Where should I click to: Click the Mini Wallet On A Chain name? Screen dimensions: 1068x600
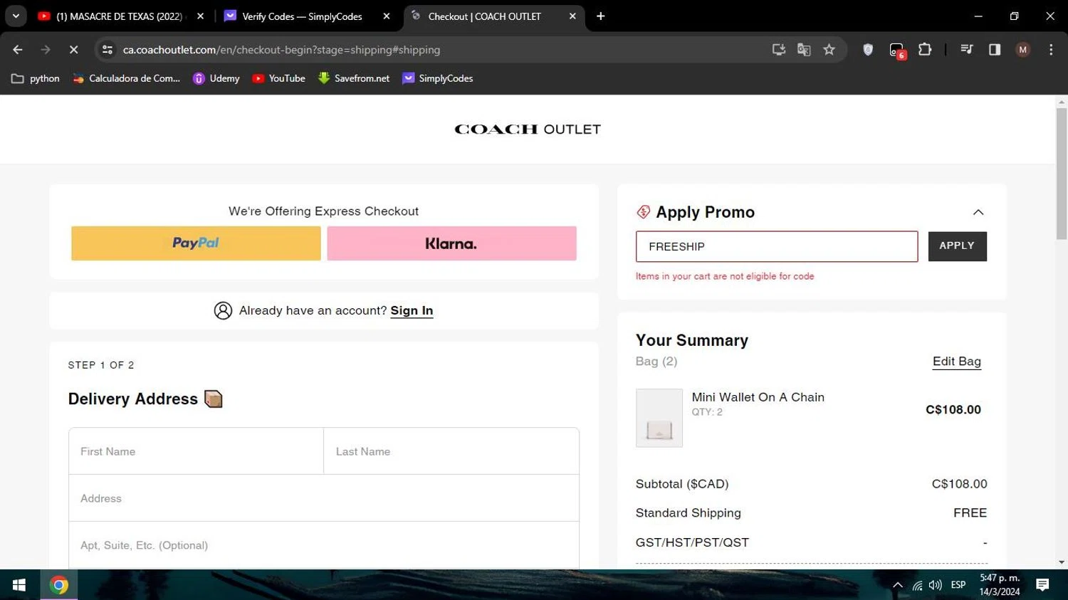(758, 397)
